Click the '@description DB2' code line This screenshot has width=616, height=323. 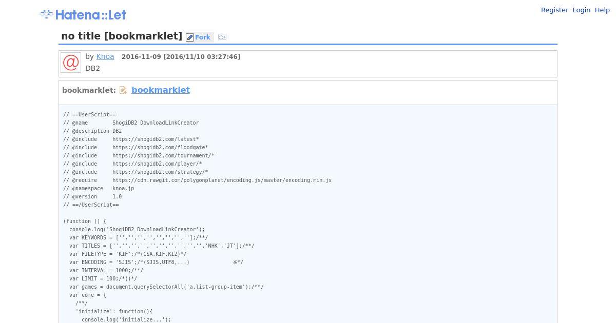click(92, 131)
